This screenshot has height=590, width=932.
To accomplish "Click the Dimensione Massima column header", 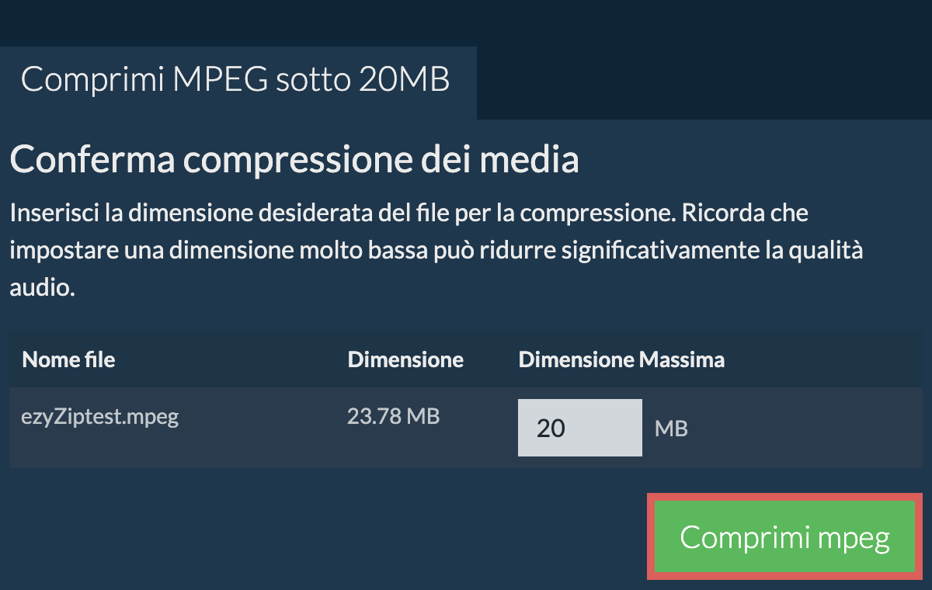I will 621,359.
